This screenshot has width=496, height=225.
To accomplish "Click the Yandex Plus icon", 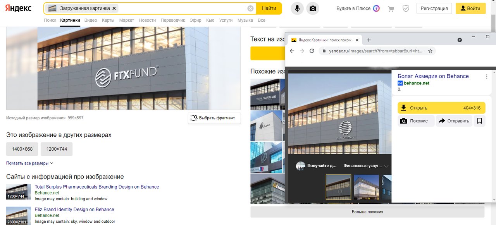I will click(376, 9).
